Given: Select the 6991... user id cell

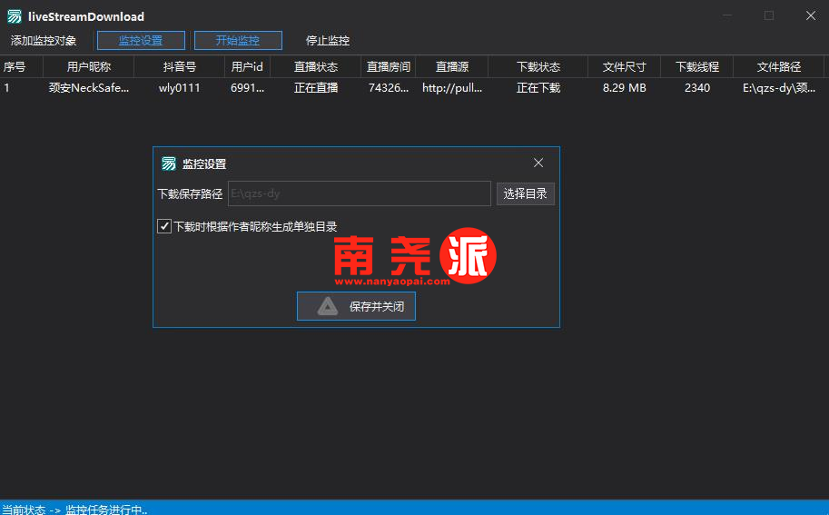Looking at the screenshot, I should (248, 88).
